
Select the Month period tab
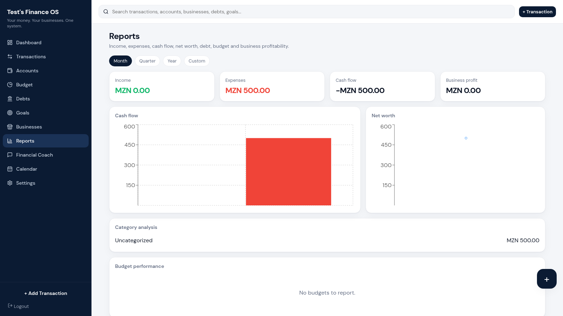120,61
